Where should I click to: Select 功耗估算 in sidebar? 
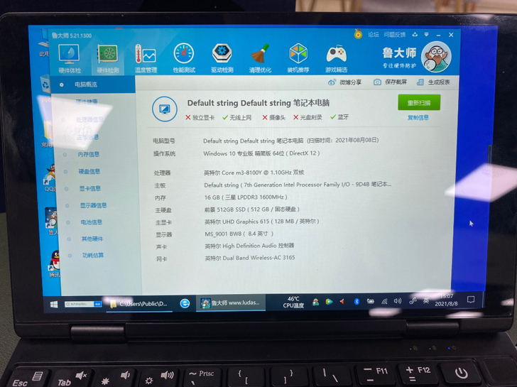(x=93, y=255)
